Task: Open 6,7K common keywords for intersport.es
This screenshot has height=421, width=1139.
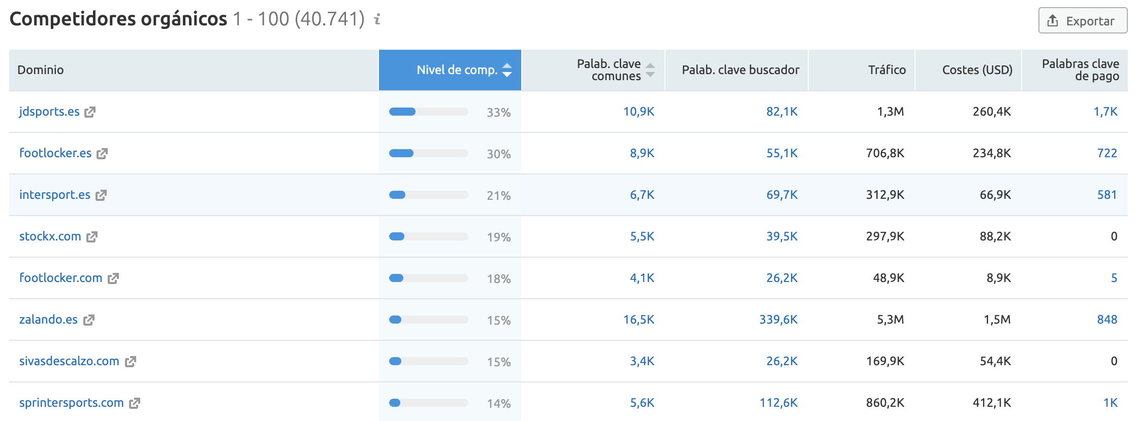Action: [x=642, y=195]
